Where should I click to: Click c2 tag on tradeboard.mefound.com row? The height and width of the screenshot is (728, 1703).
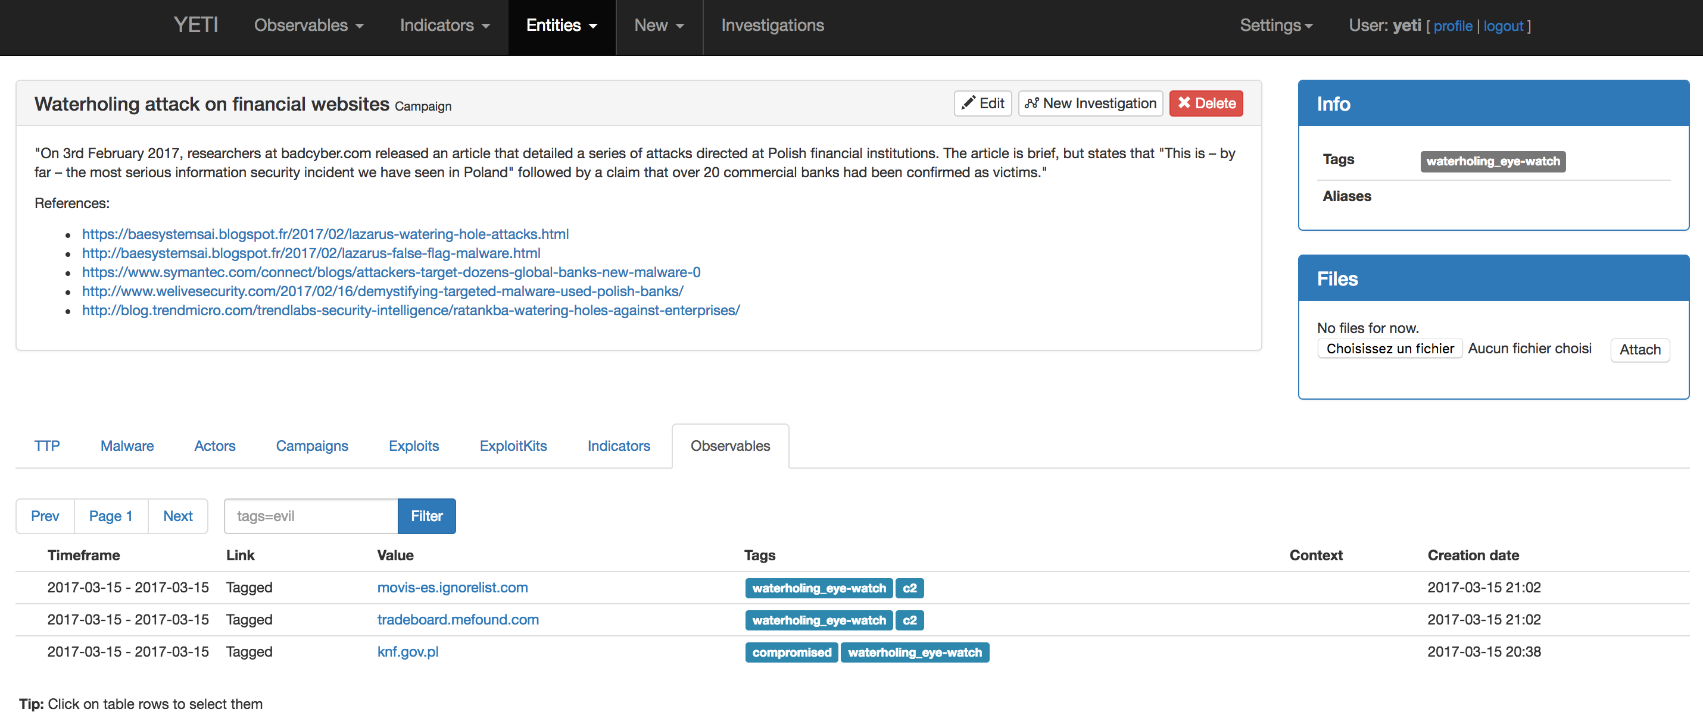909,620
